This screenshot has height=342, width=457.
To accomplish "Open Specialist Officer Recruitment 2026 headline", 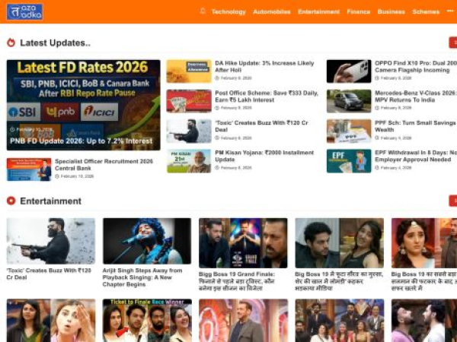I will (103, 164).
